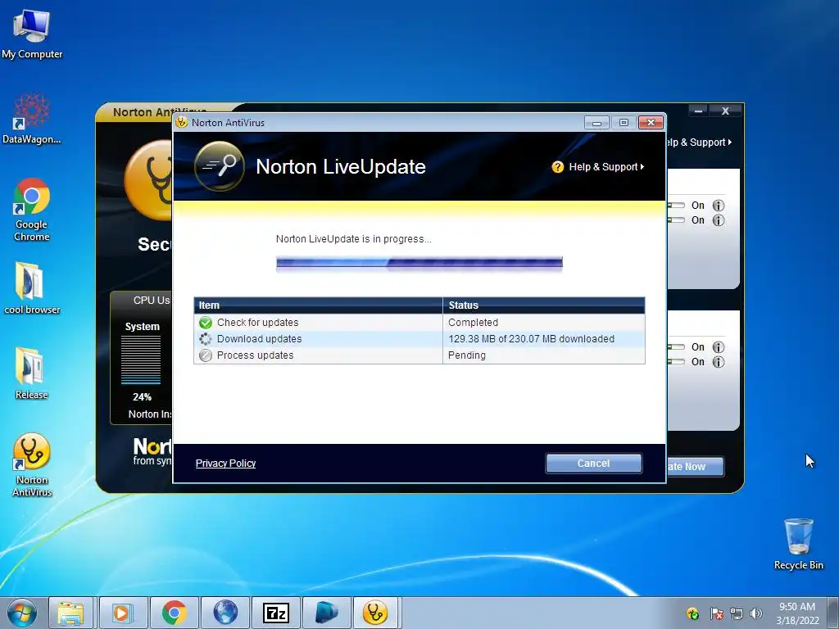Cancel the LiveUpdate download
Viewport: 839px width, 629px height.
point(594,464)
